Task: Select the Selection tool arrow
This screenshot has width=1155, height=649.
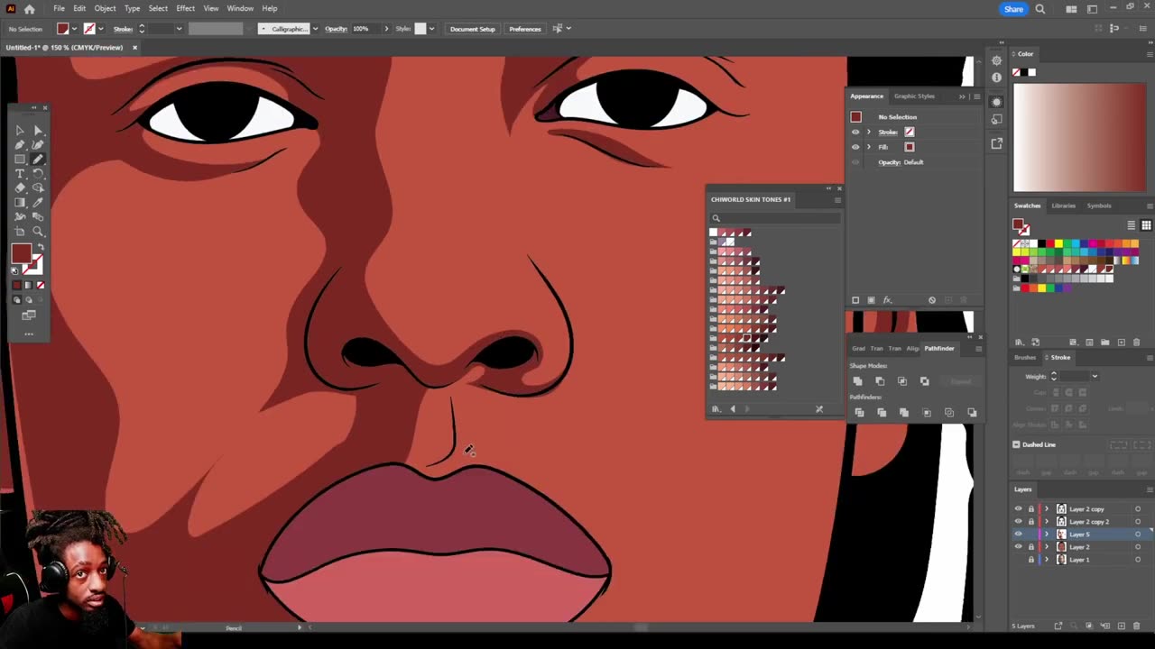Action: pos(20,130)
